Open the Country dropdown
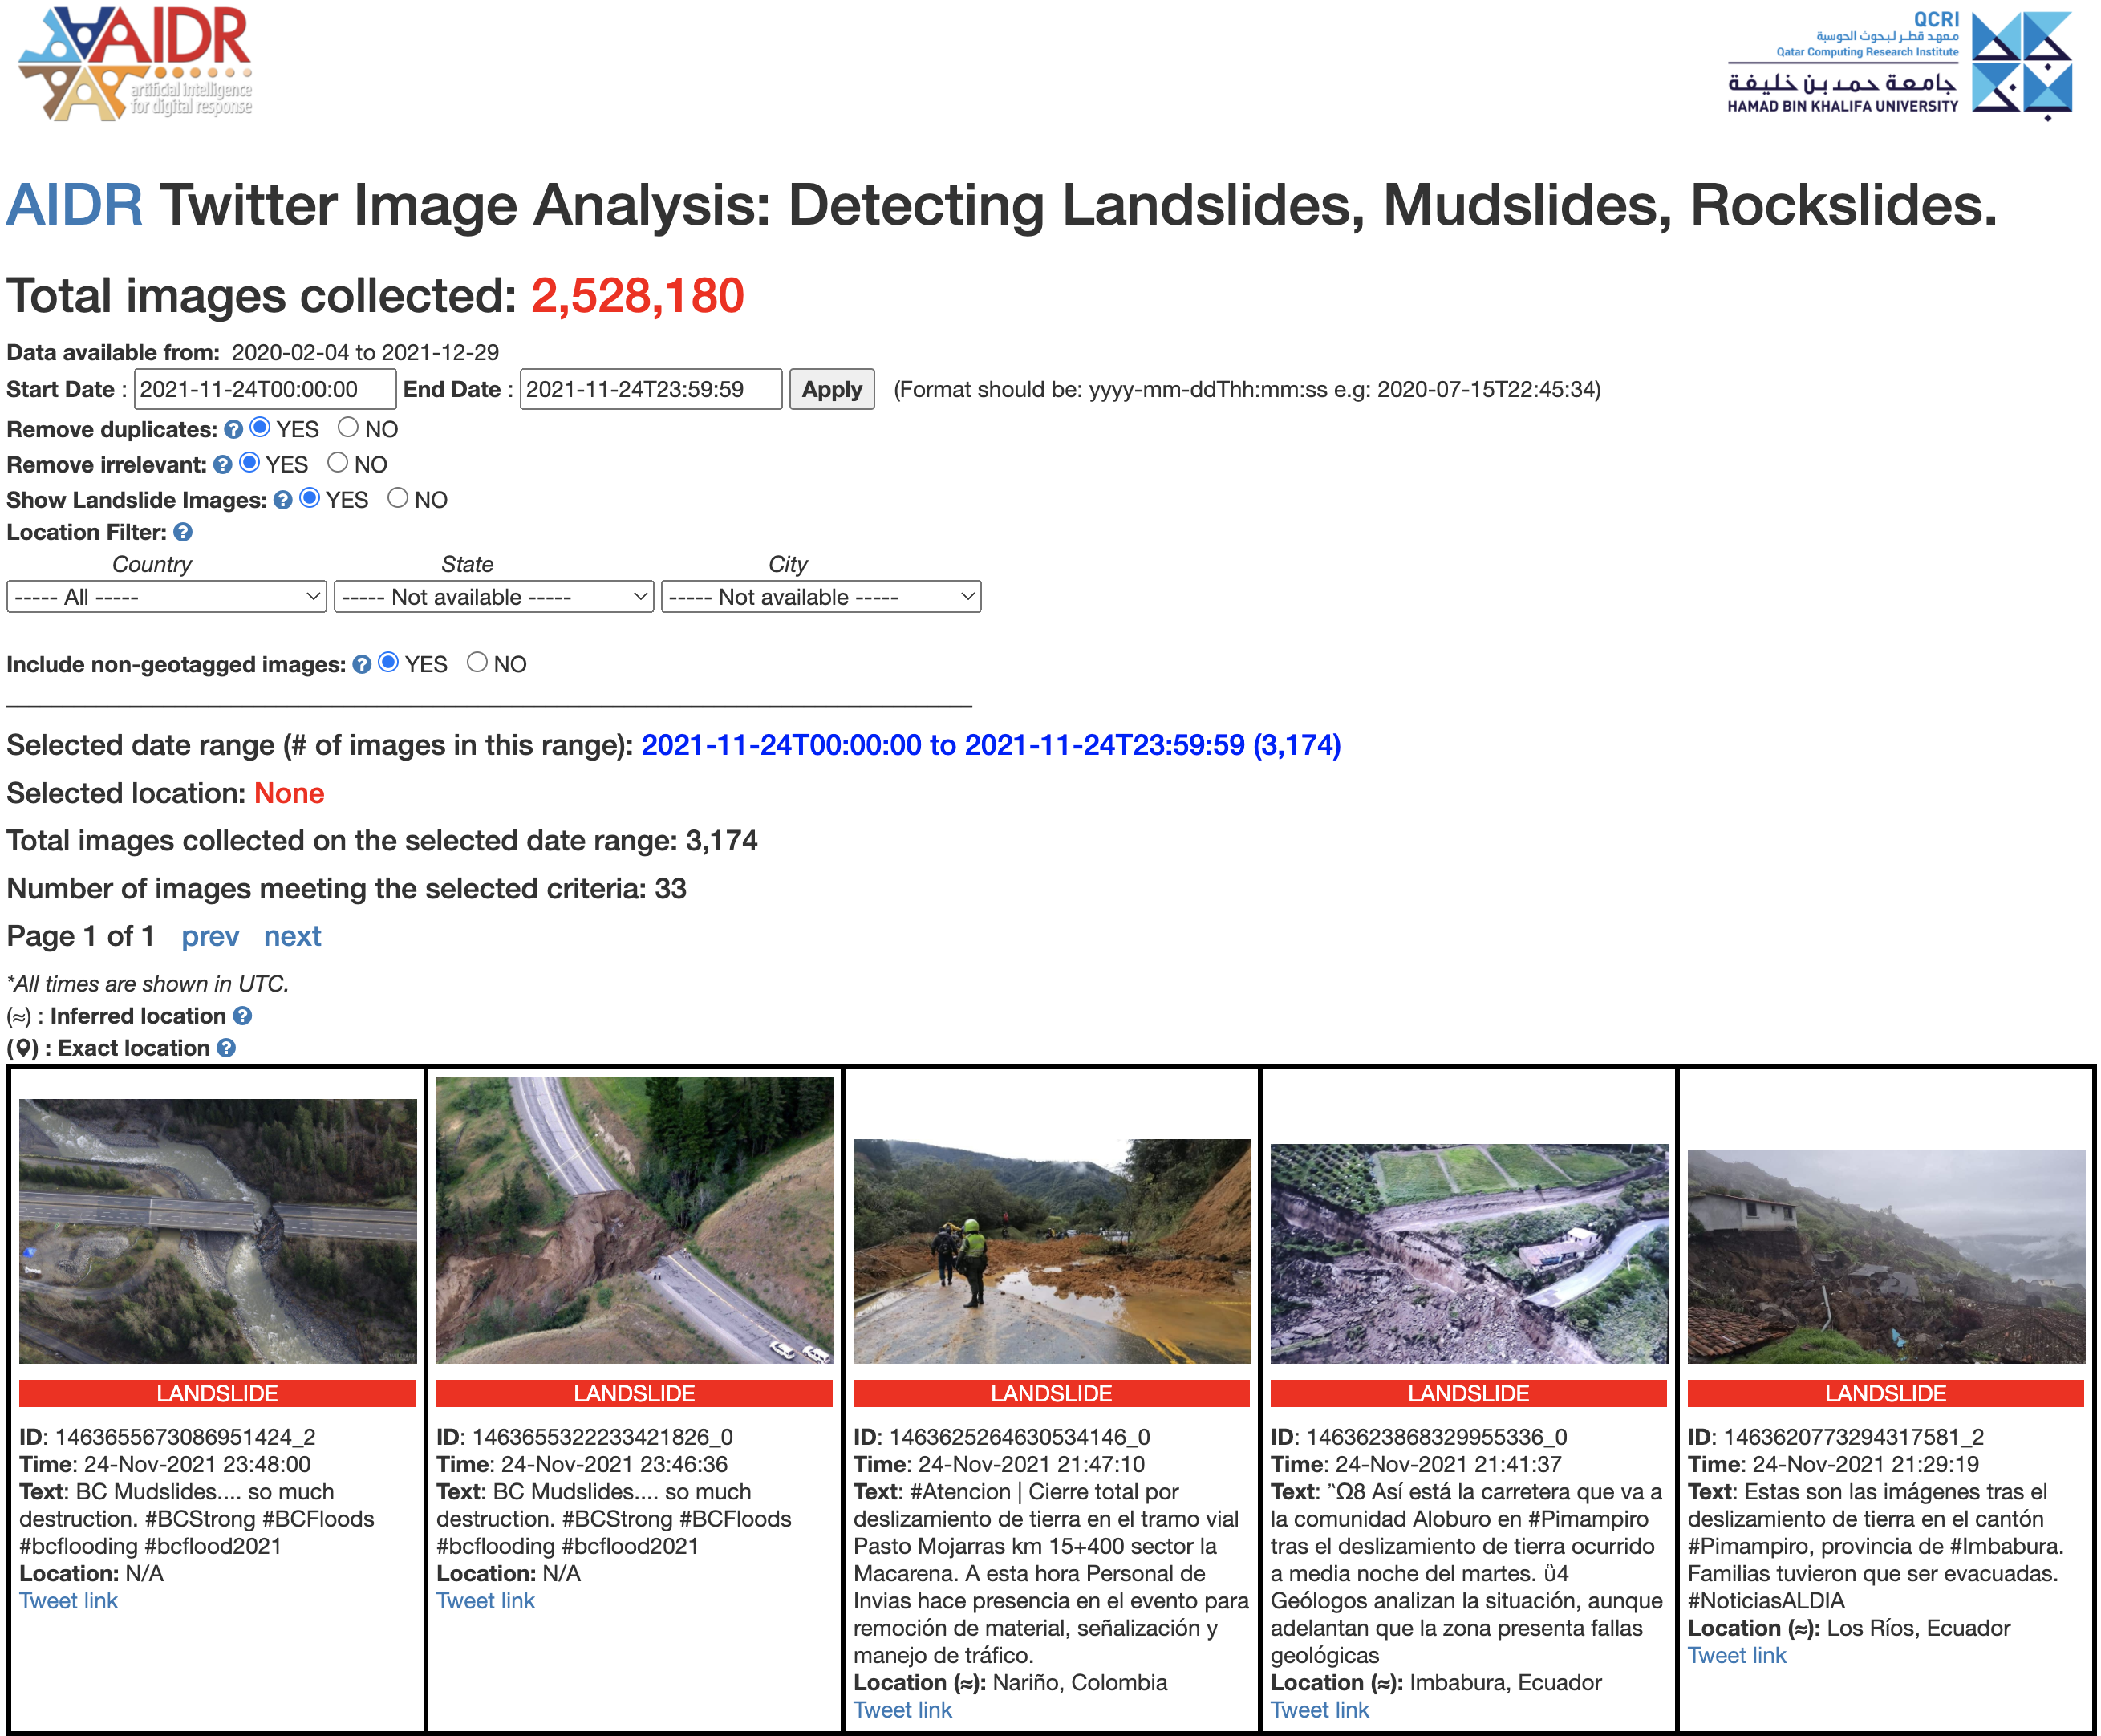Screen dimensions: 2101x1736 pyautogui.click(x=166, y=597)
